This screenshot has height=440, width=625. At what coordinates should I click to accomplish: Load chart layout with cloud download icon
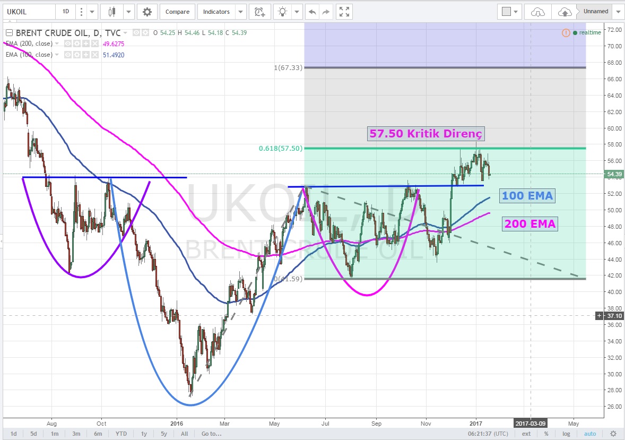point(538,11)
